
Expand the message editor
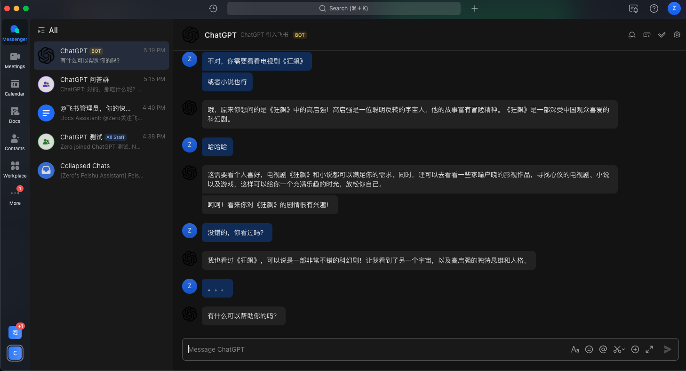pyautogui.click(x=649, y=349)
